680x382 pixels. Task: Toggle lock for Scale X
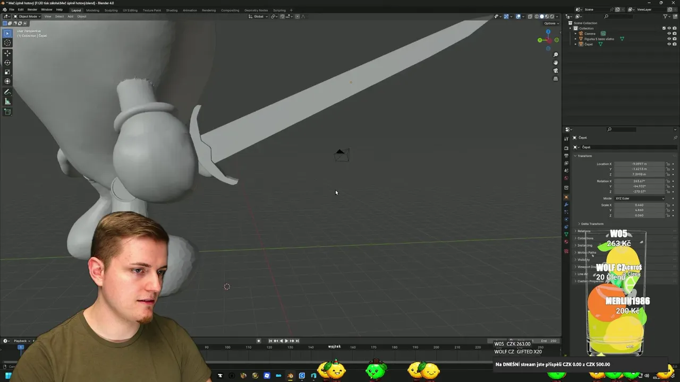pos(668,205)
